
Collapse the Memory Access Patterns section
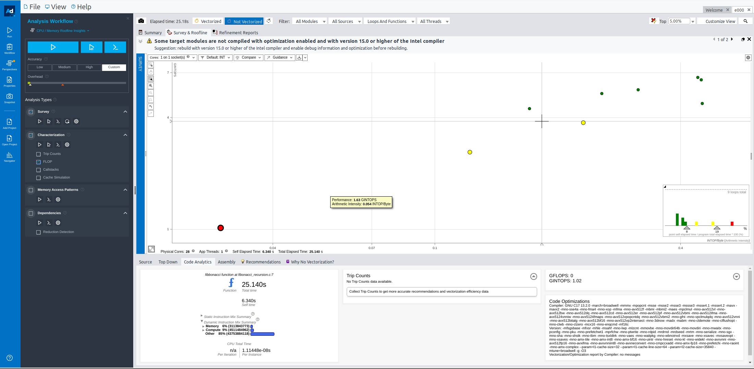coord(125,190)
